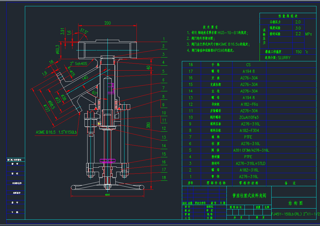Click the 200 dimension text at top

107,23
